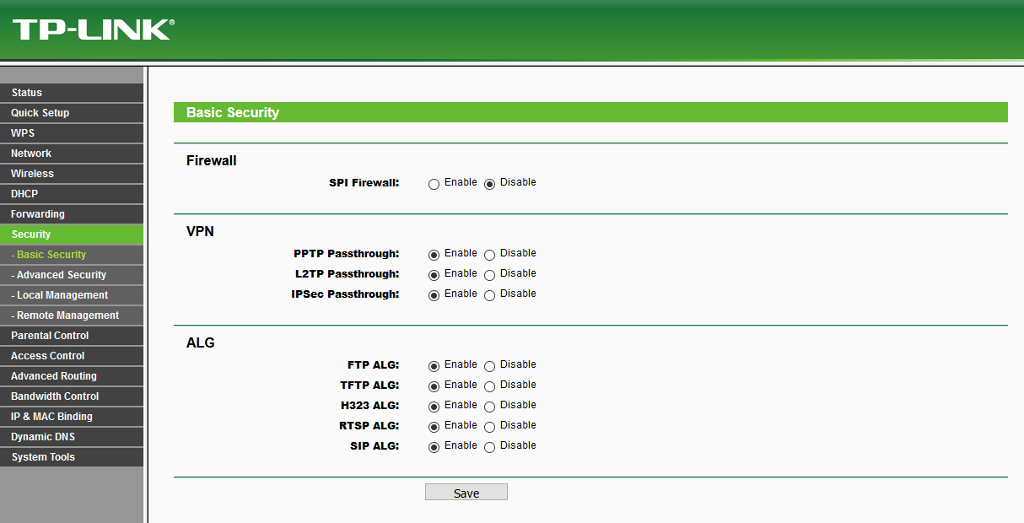Disable PPTP Passthrough
The width and height of the screenshot is (1024, 523).
(x=489, y=255)
